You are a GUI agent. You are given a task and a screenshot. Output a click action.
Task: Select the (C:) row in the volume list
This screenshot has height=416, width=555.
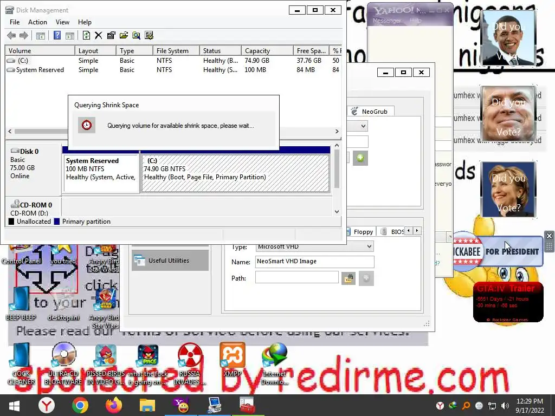tap(173, 61)
